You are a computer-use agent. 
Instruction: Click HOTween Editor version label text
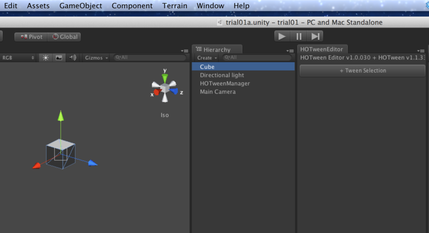363,57
